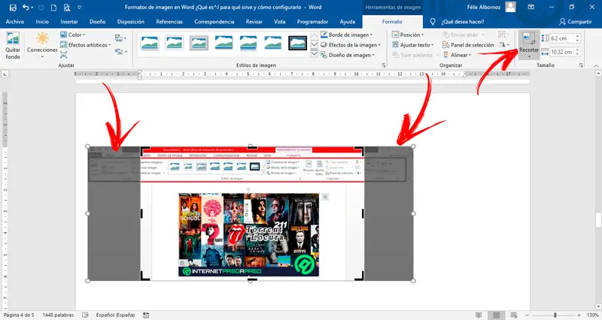Switch to the Correspondencia tab

click(x=214, y=22)
